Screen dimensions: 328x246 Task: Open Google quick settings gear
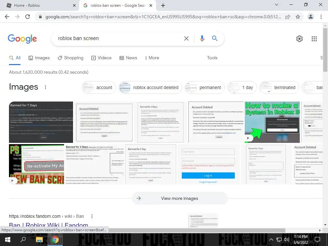coord(299,39)
